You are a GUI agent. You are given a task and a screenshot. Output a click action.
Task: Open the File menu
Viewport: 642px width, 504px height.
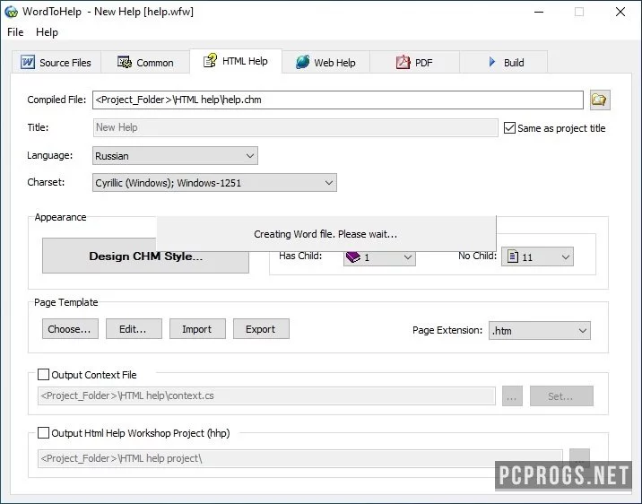[x=15, y=32]
